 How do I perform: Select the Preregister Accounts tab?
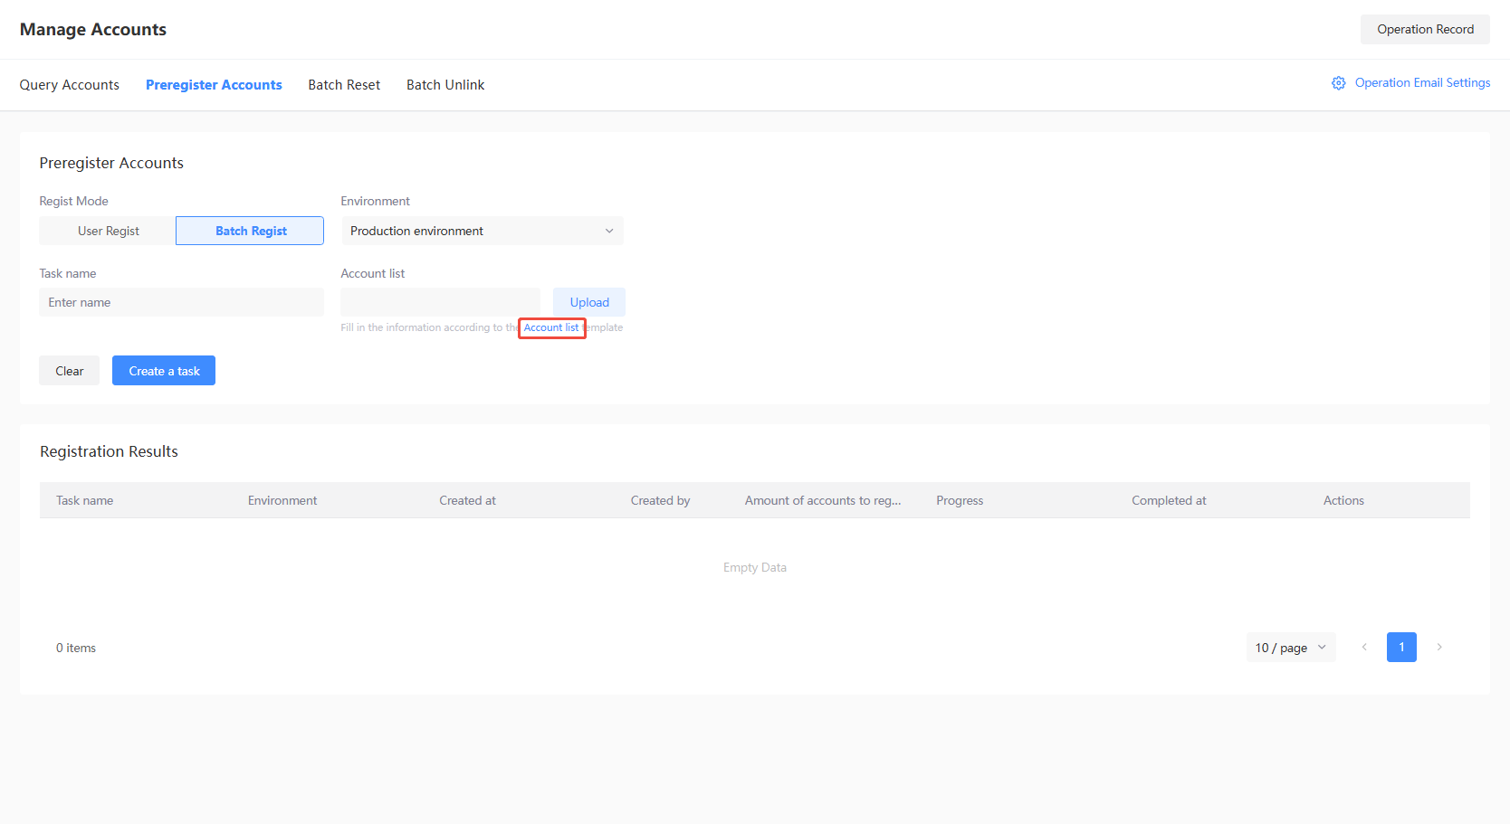pos(214,85)
